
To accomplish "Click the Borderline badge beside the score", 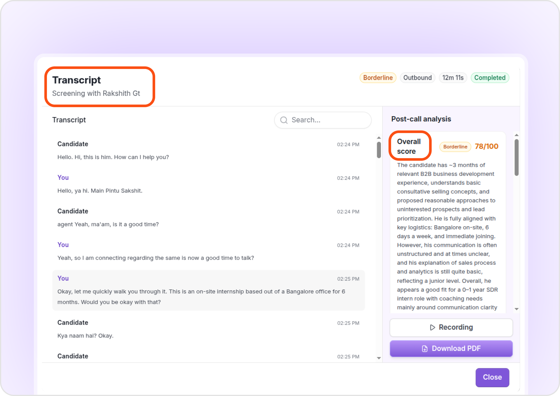I will [x=455, y=147].
